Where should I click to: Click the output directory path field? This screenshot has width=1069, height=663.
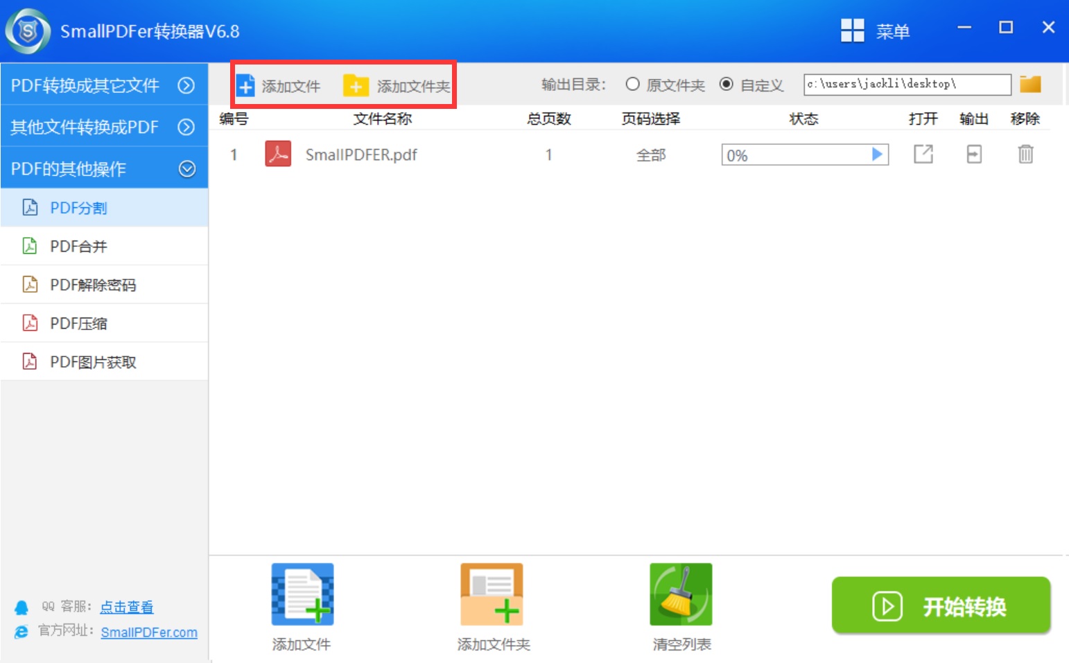tap(907, 84)
